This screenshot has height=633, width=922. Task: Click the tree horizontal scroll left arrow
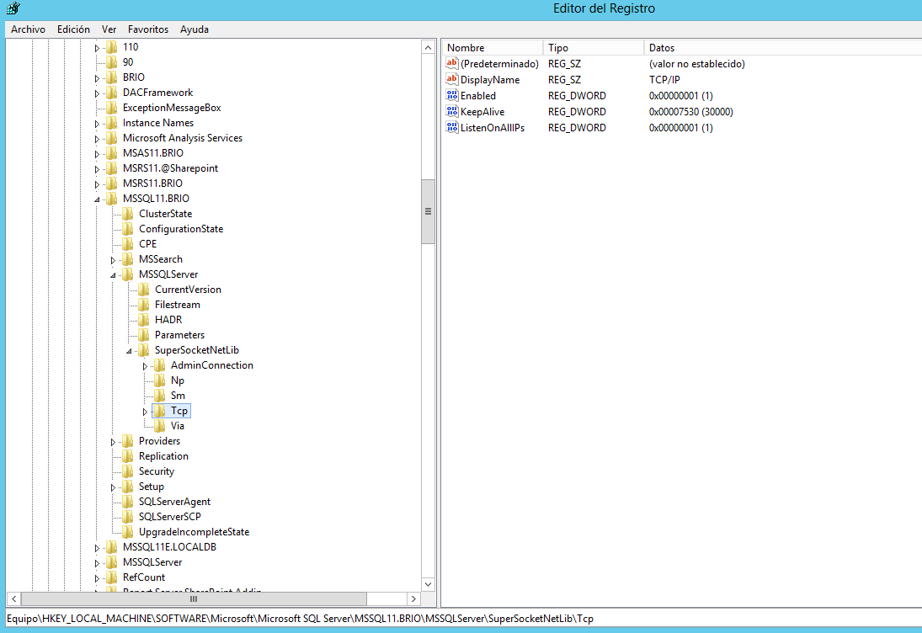[14, 599]
